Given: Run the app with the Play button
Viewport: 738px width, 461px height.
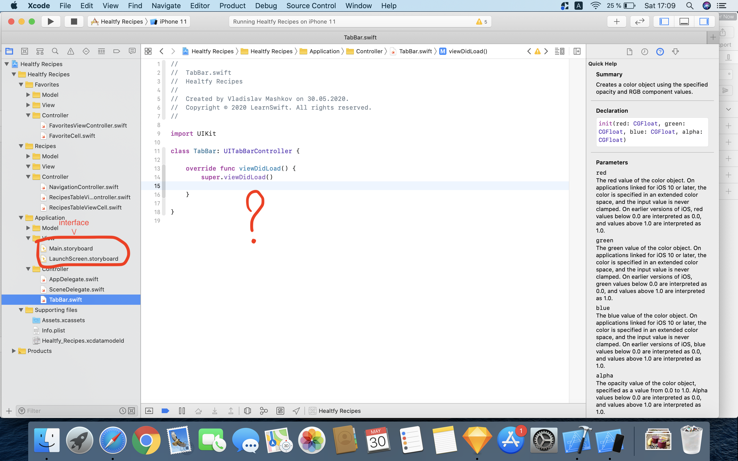Looking at the screenshot, I should (51, 21).
